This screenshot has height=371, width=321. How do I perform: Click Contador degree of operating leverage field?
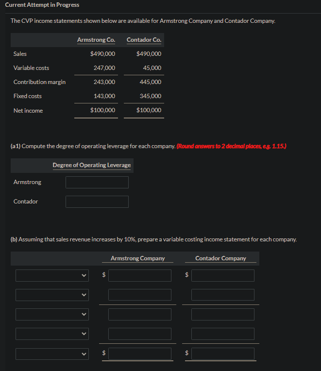(97, 202)
